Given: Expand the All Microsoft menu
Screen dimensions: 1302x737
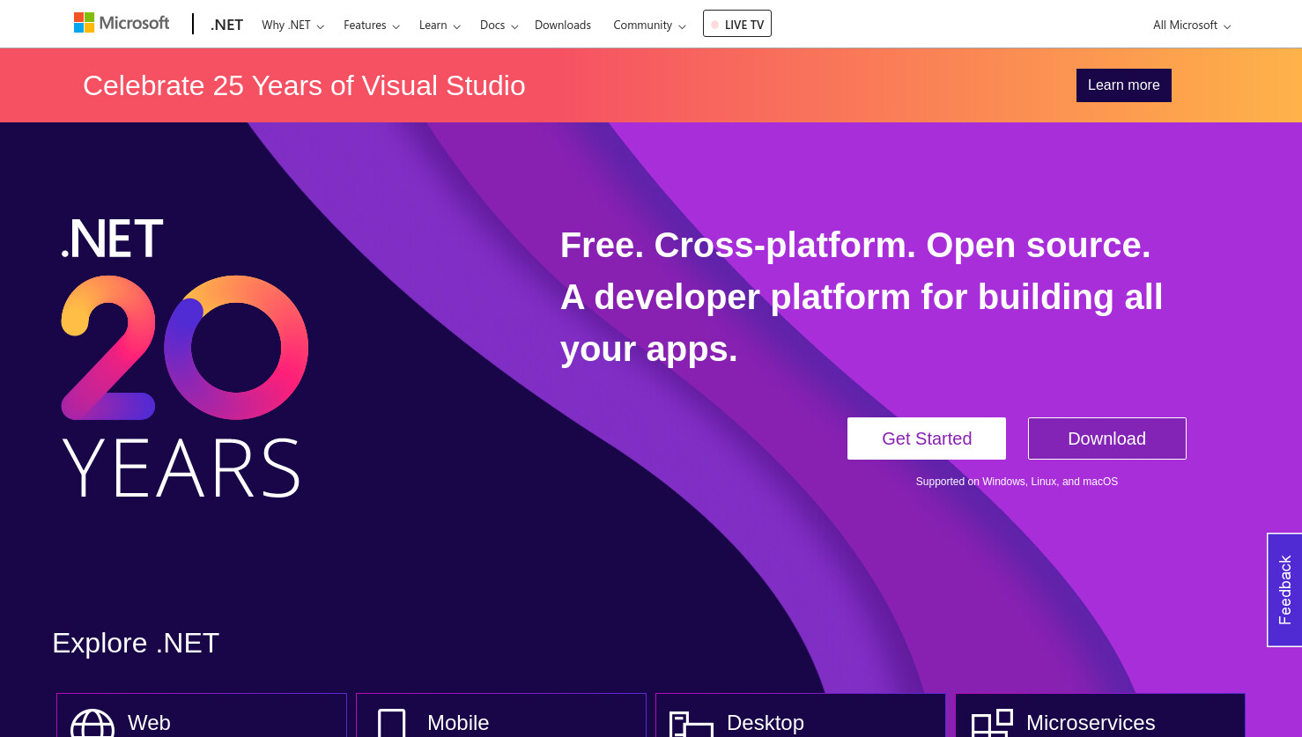Looking at the screenshot, I should click(1192, 25).
